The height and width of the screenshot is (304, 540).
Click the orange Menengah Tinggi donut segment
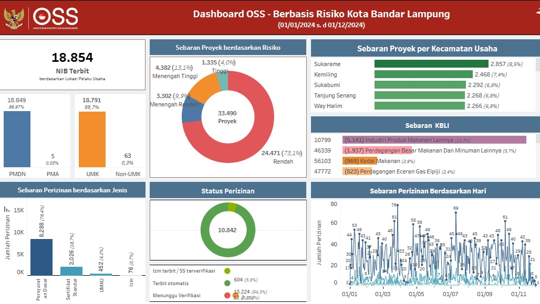202,88
